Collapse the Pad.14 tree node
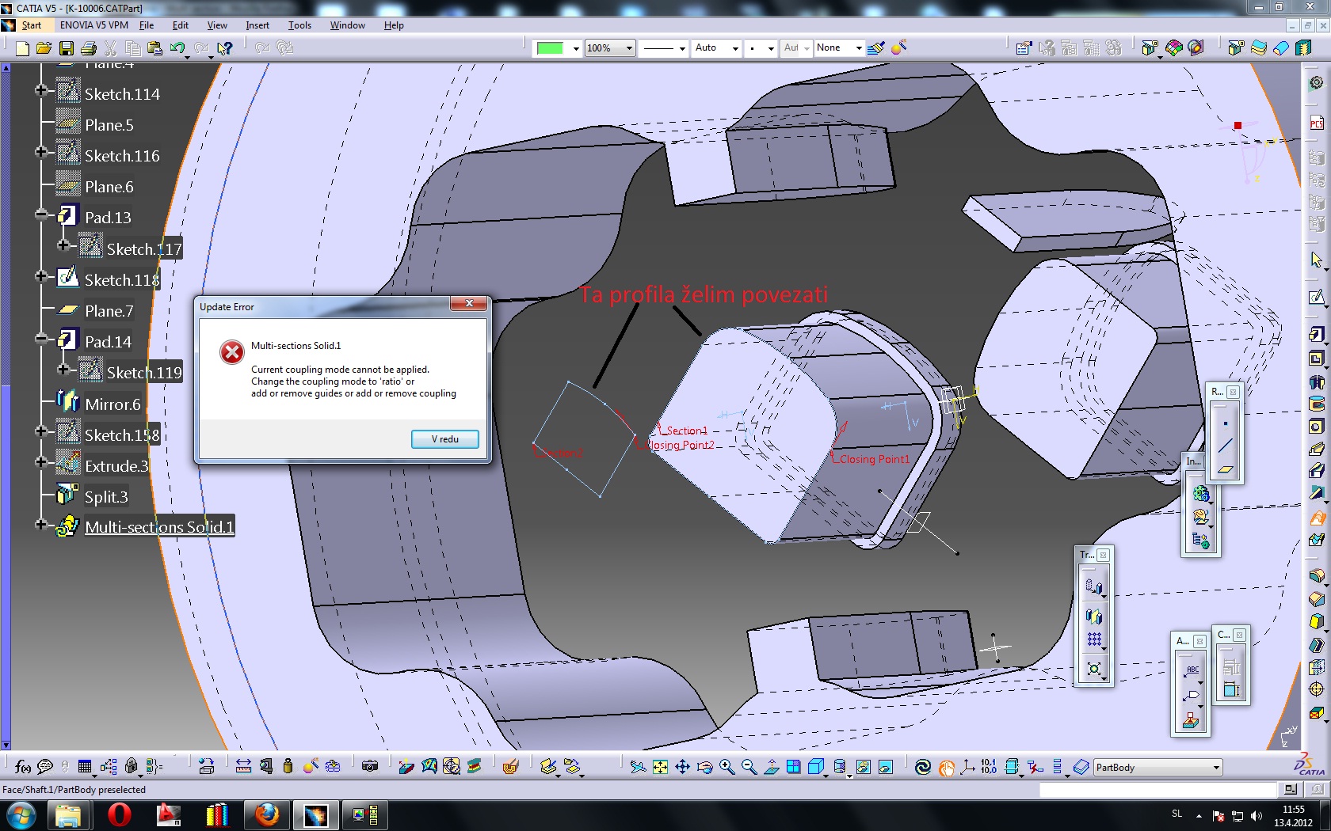Image resolution: width=1331 pixels, height=831 pixels. click(41, 338)
